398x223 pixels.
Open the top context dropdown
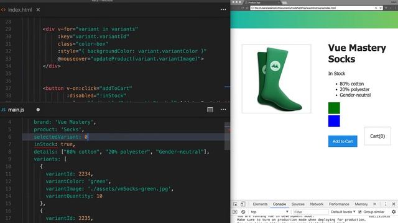click(x=269, y=212)
